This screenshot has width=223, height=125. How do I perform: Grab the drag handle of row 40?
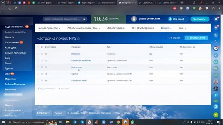tap(42, 74)
